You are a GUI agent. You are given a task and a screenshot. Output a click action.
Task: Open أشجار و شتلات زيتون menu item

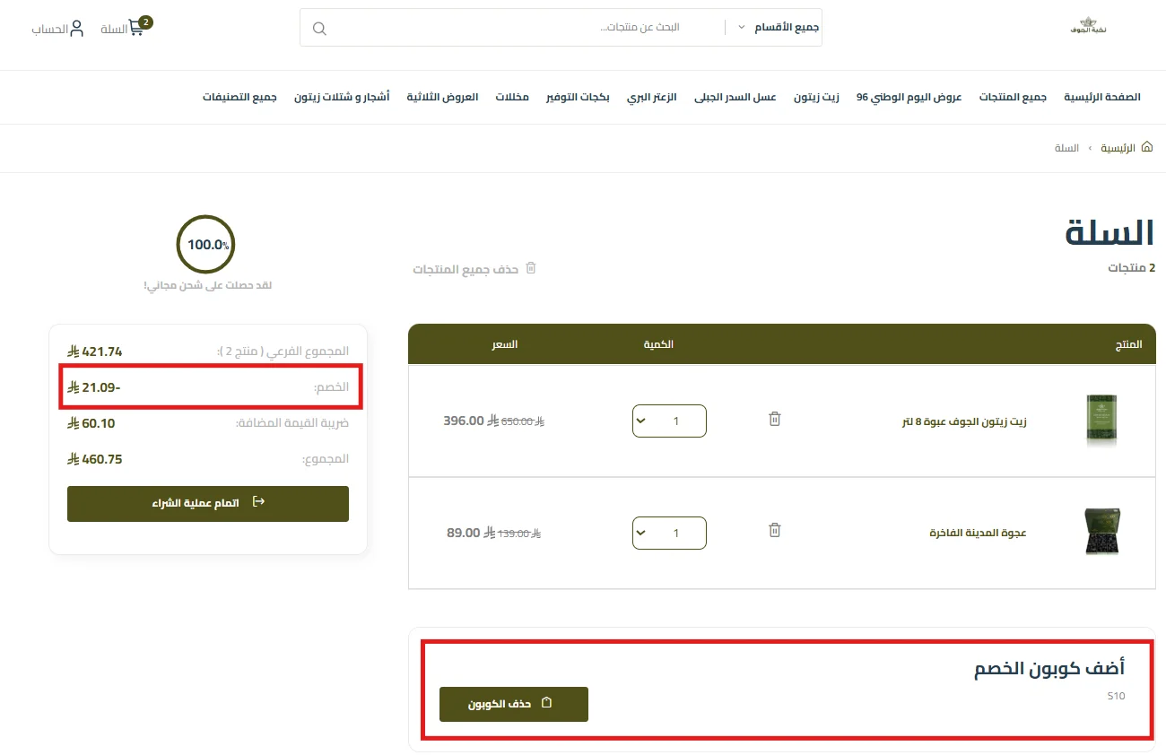tap(342, 97)
